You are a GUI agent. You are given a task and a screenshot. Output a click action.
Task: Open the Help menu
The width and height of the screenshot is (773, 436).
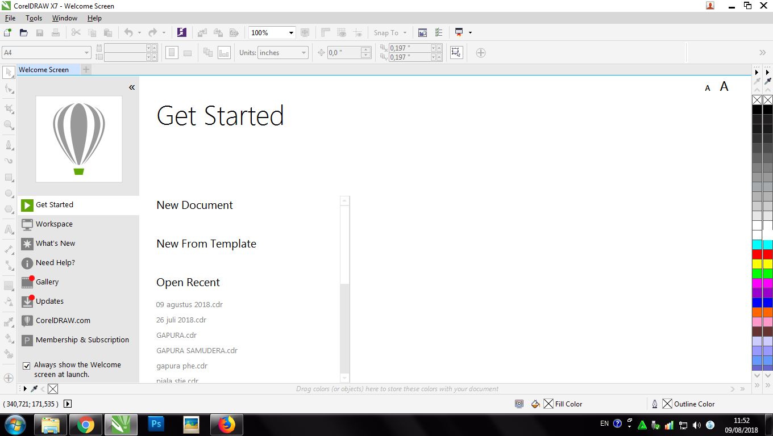[94, 18]
